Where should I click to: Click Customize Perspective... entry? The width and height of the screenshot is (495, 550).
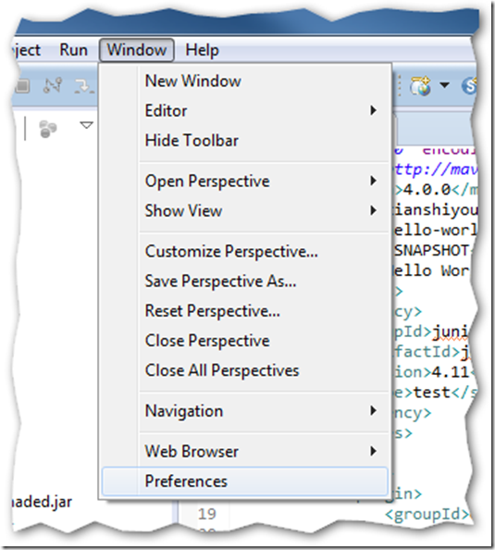coord(245,252)
